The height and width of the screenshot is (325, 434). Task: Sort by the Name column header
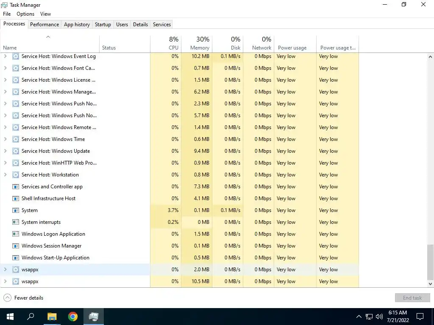[50, 44]
